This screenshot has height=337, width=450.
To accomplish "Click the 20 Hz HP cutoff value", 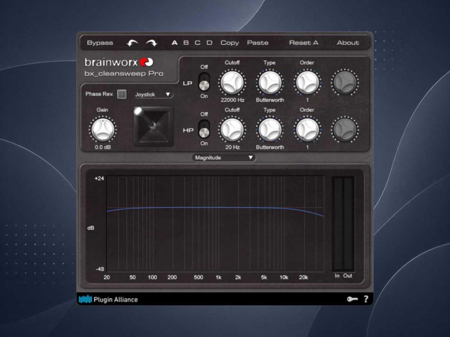I will (x=232, y=147).
